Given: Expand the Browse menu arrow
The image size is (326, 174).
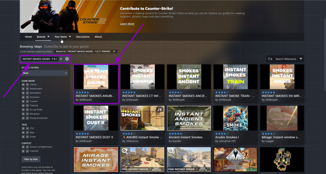Looking at the screenshot, I should point(48,37).
